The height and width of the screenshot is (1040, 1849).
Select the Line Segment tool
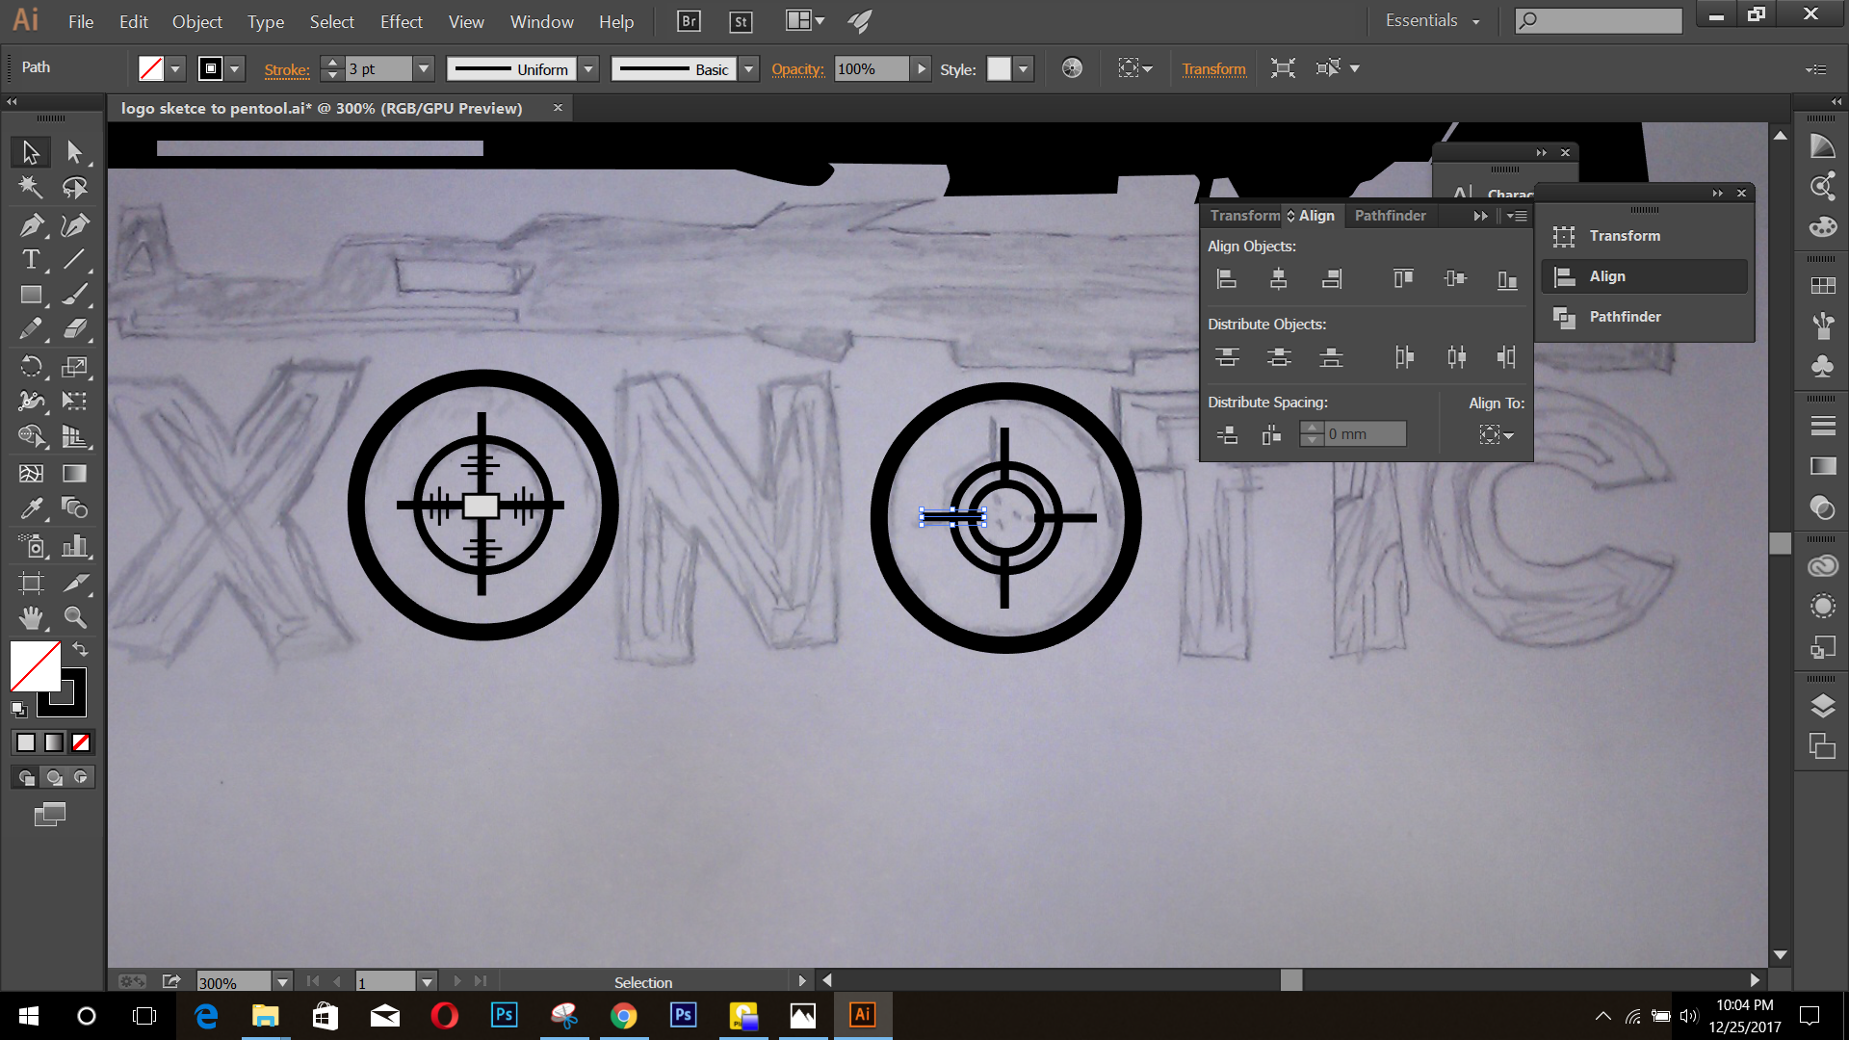74,259
